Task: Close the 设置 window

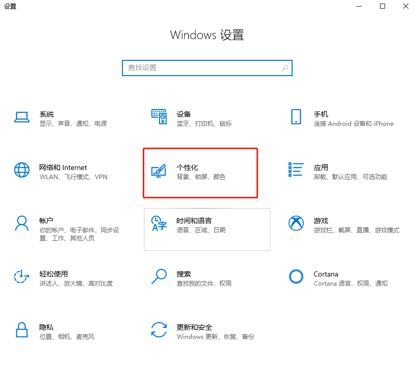Action: [405, 6]
